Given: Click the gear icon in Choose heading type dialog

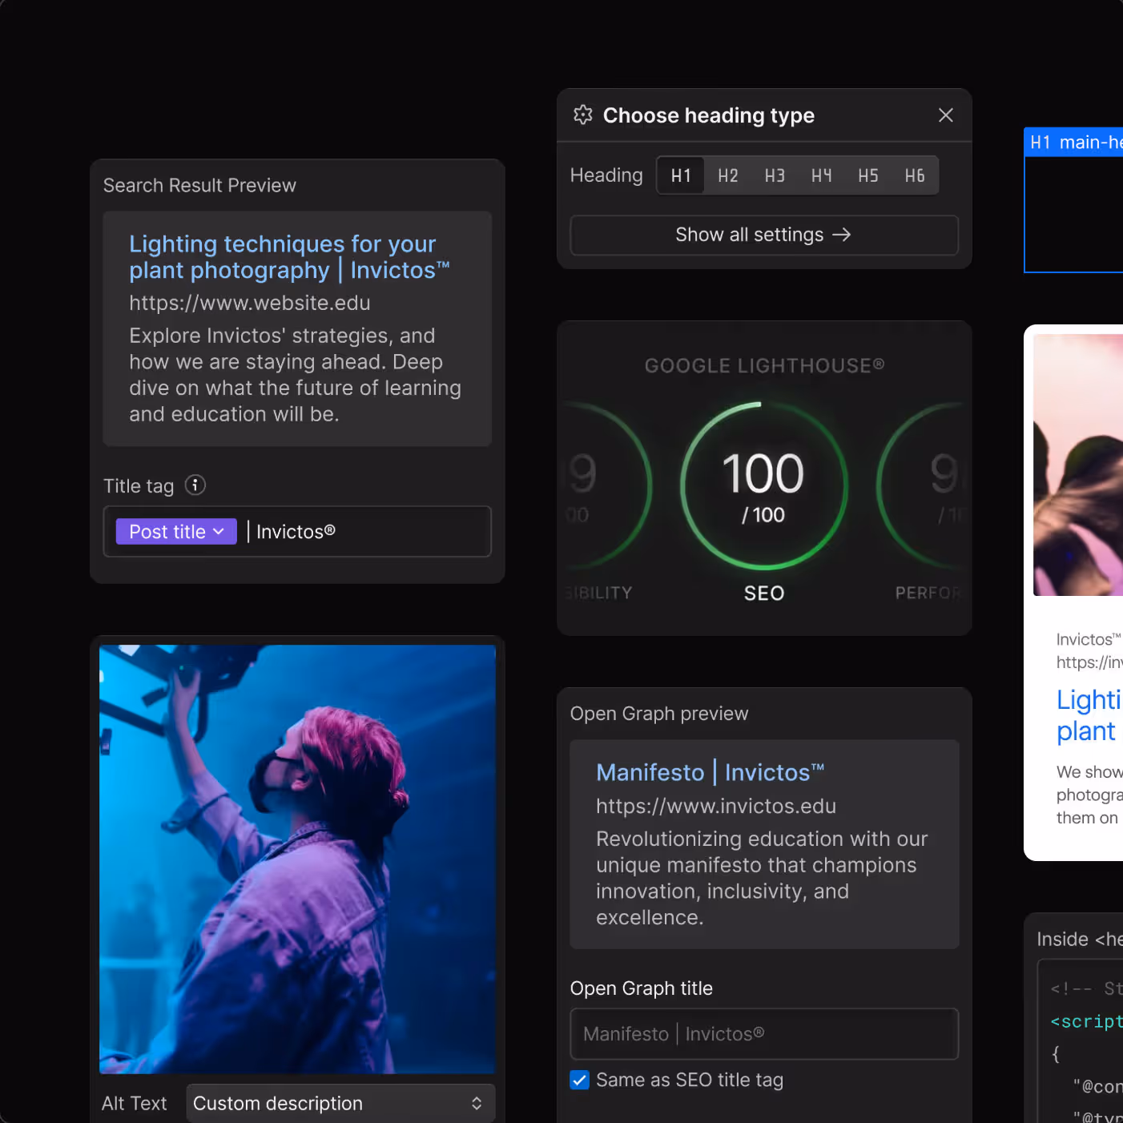Looking at the screenshot, I should click(583, 115).
